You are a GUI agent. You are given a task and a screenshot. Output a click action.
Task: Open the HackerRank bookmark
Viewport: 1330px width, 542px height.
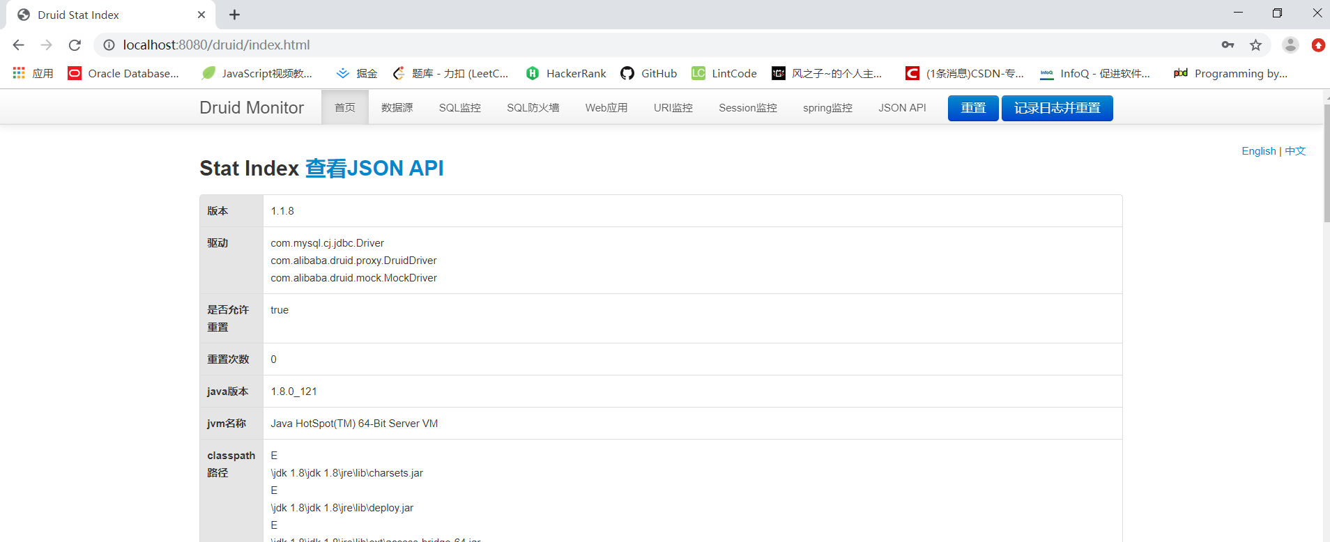click(x=566, y=73)
